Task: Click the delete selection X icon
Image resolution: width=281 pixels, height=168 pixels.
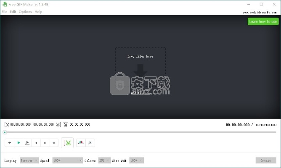Action: 90,143
